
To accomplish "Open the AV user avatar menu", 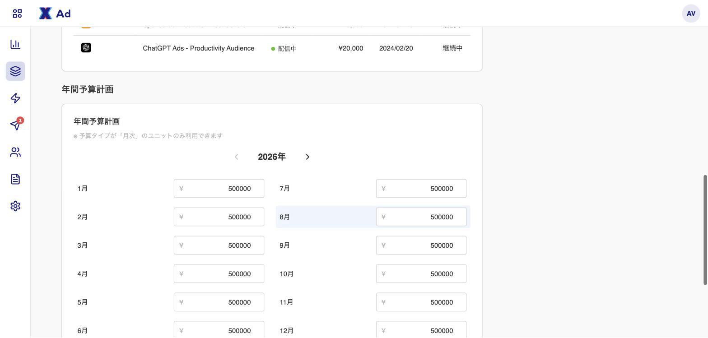I will (691, 14).
